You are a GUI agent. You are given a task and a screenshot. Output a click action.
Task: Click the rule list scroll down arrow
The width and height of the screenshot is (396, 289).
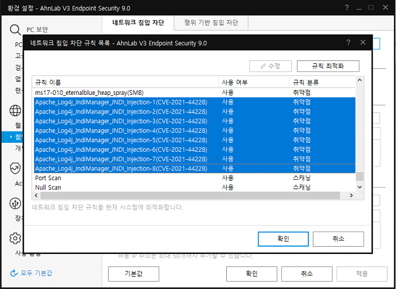coord(360,187)
